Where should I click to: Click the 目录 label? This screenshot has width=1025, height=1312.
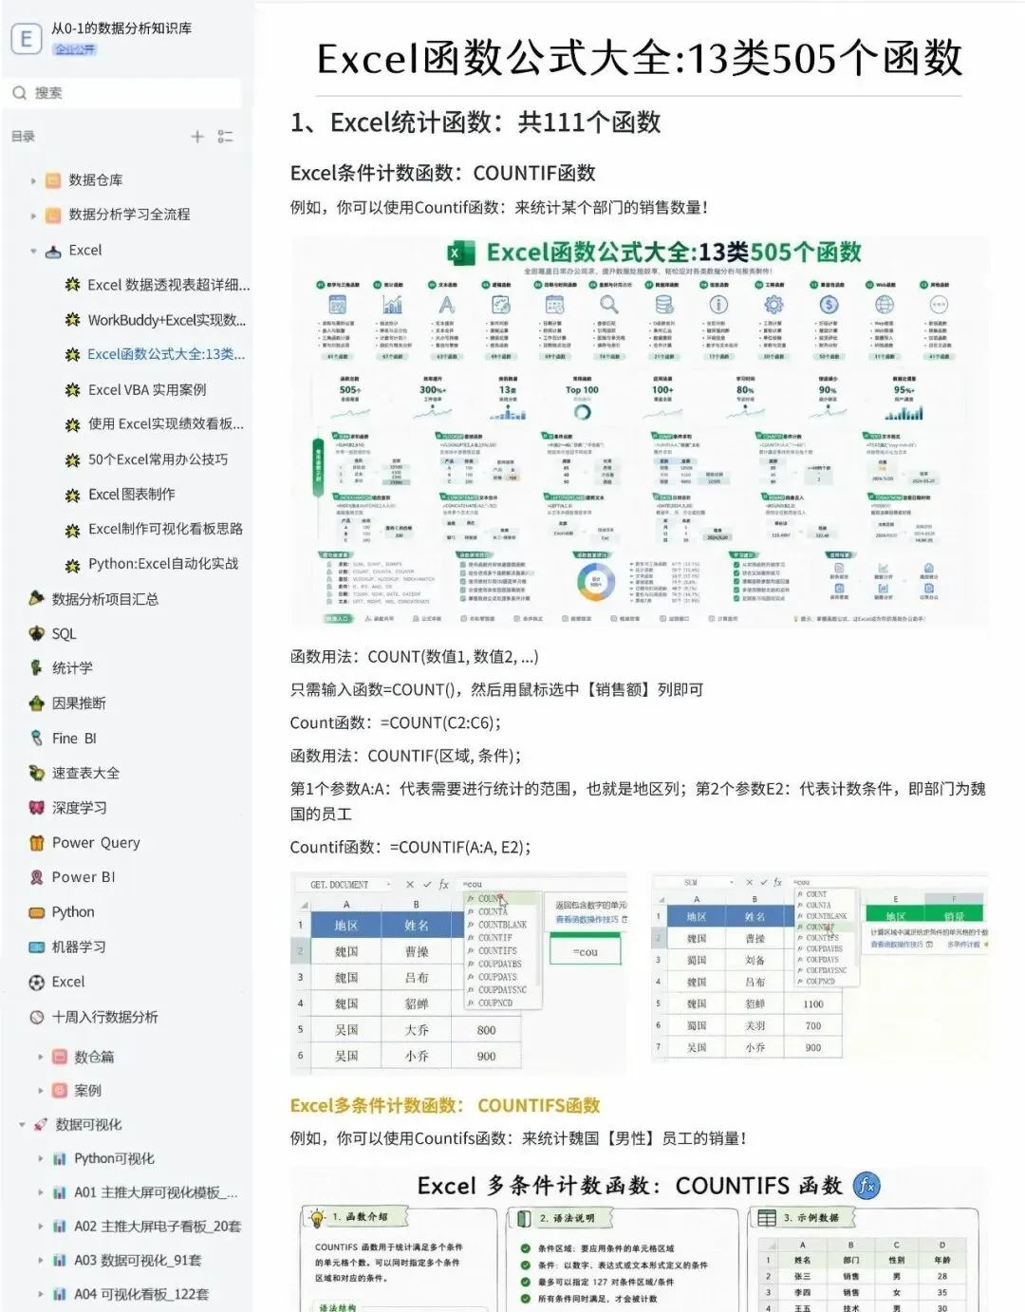(x=23, y=137)
